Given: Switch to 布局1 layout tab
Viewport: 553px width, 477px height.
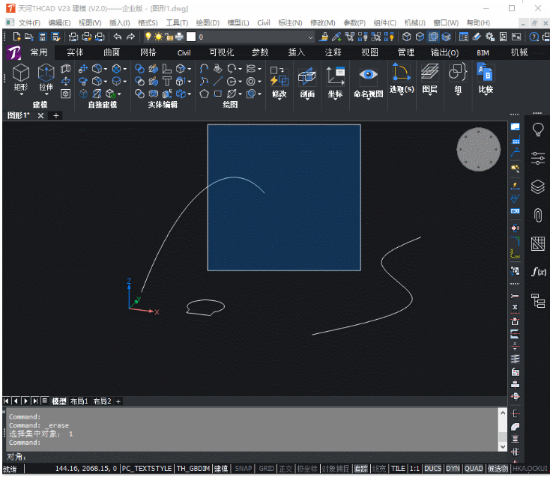Looking at the screenshot, I should (79, 401).
